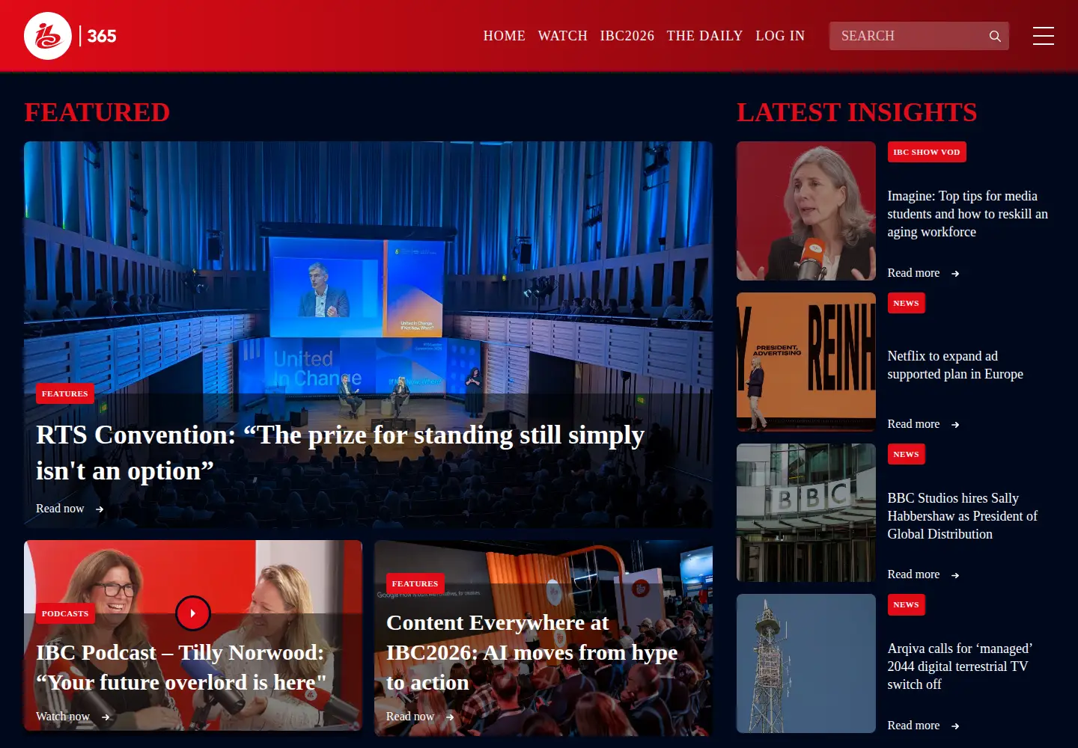This screenshot has height=748, width=1078.
Task: Click Read more under Imagine article
Action: (x=913, y=273)
